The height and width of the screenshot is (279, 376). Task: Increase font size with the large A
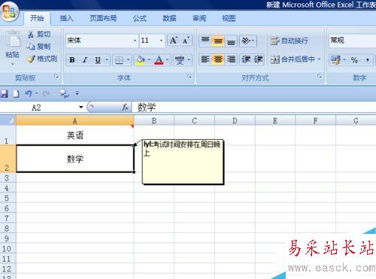click(x=174, y=41)
